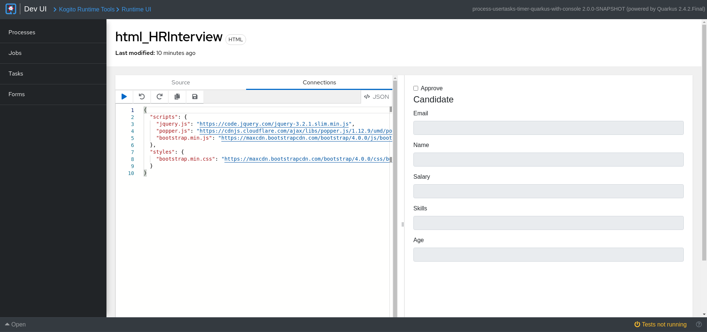Switch to the Source tab

[x=181, y=82]
